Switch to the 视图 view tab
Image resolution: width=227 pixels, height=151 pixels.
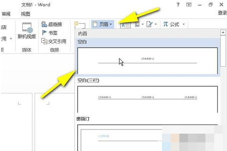[25, 14]
